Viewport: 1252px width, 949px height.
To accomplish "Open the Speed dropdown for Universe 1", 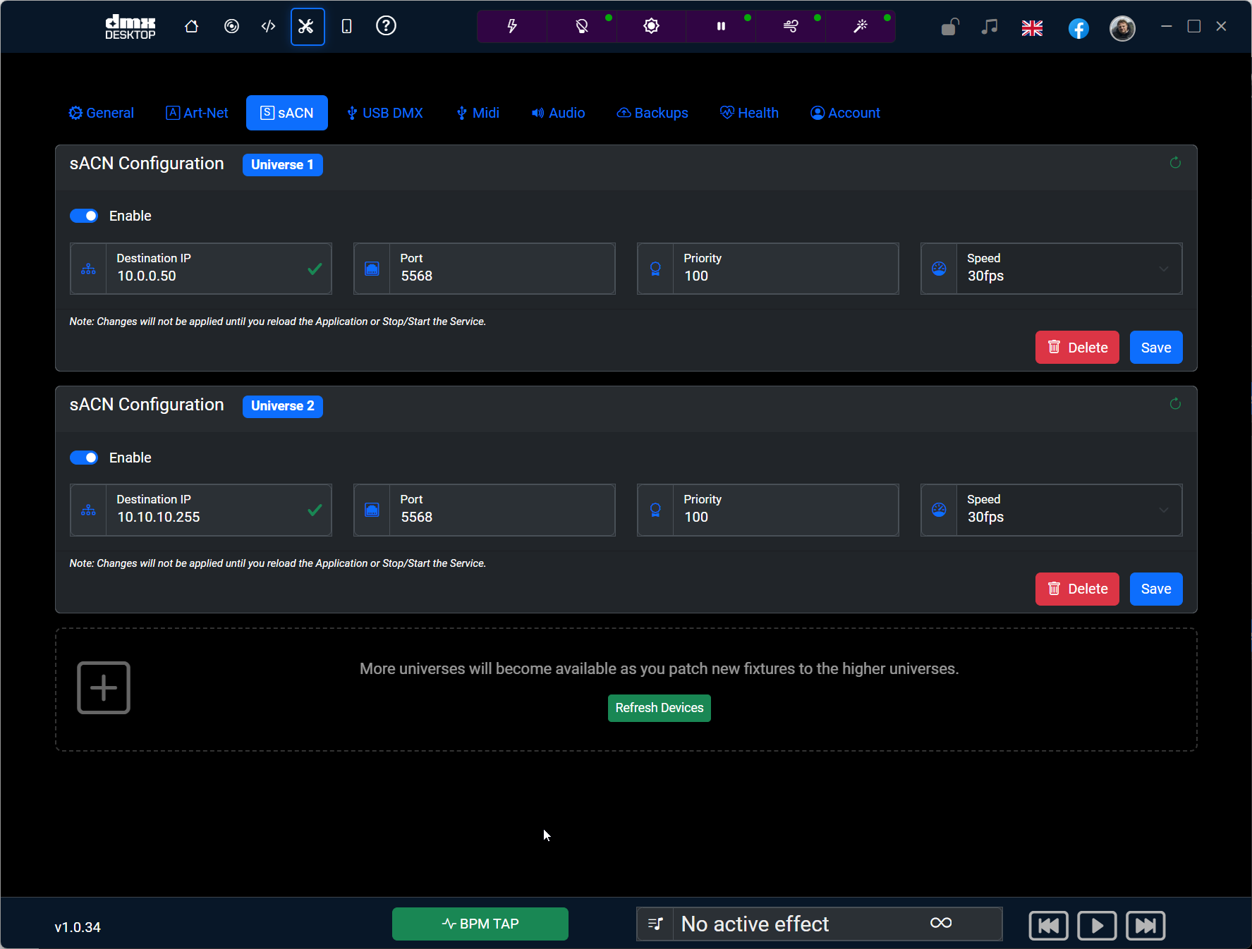I will coord(1164,269).
